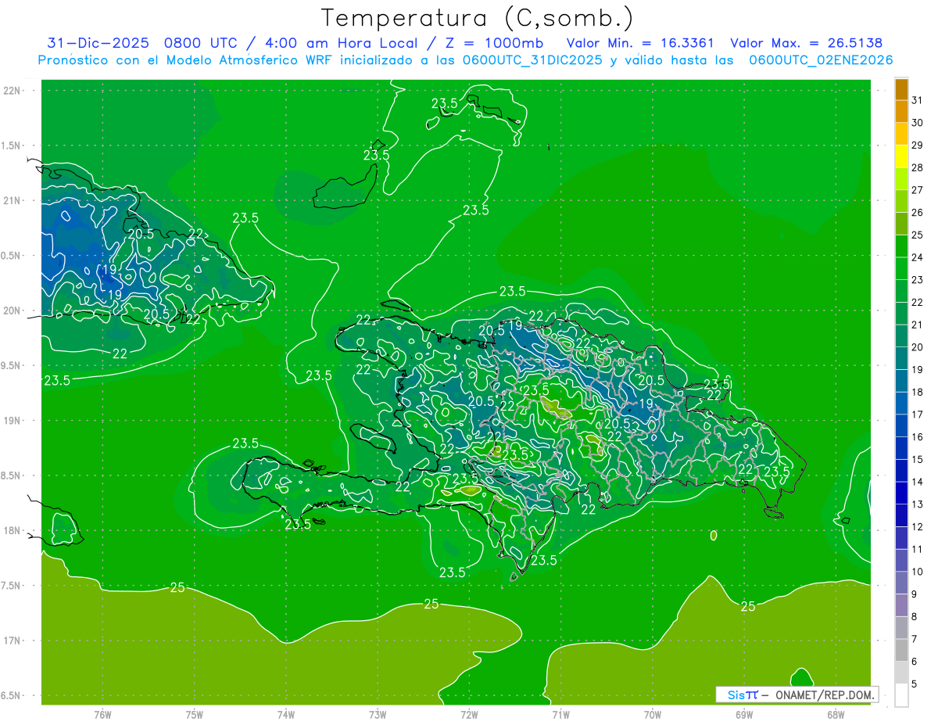Viewport: 938px width, 725px height.
Task: Click the "74W" longitude axis label
Action: pyautogui.click(x=286, y=714)
